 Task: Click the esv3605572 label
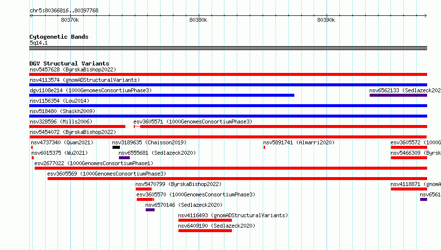pyautogui.click(x=416, y=142)
